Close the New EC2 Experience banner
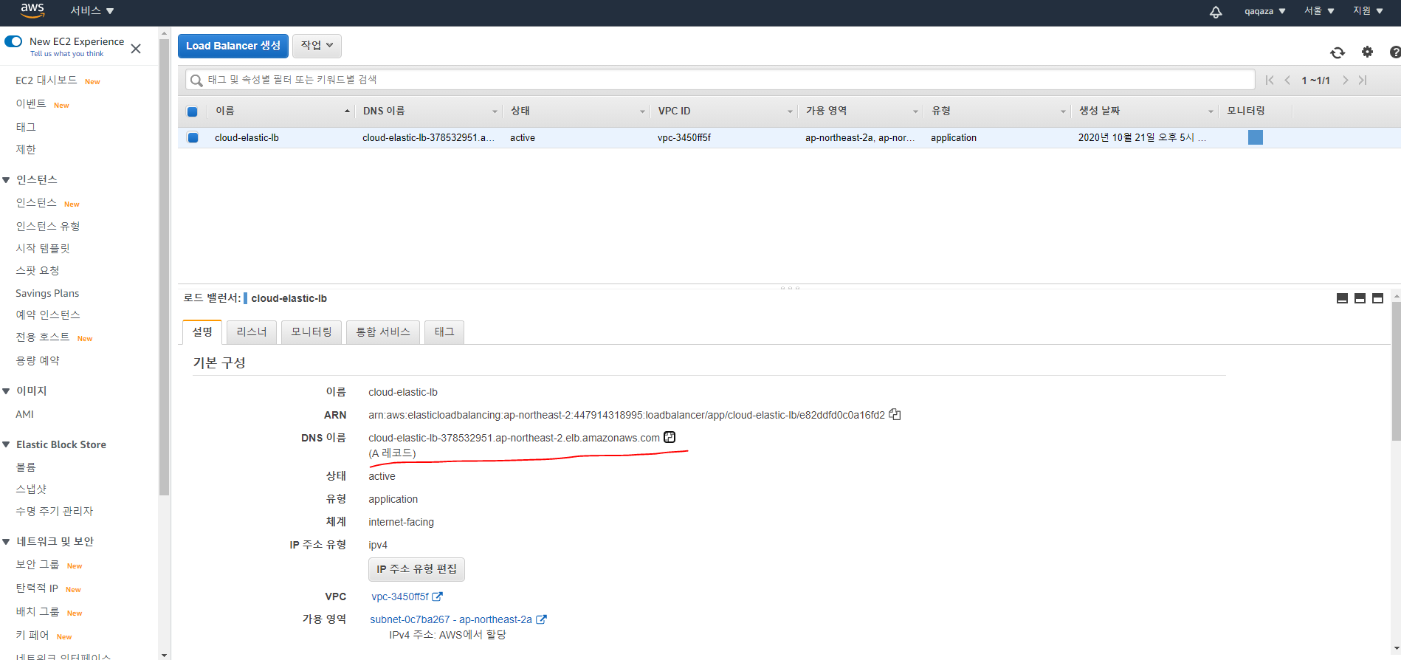This screenshot has width=1401, height=660. click(136, 49)
